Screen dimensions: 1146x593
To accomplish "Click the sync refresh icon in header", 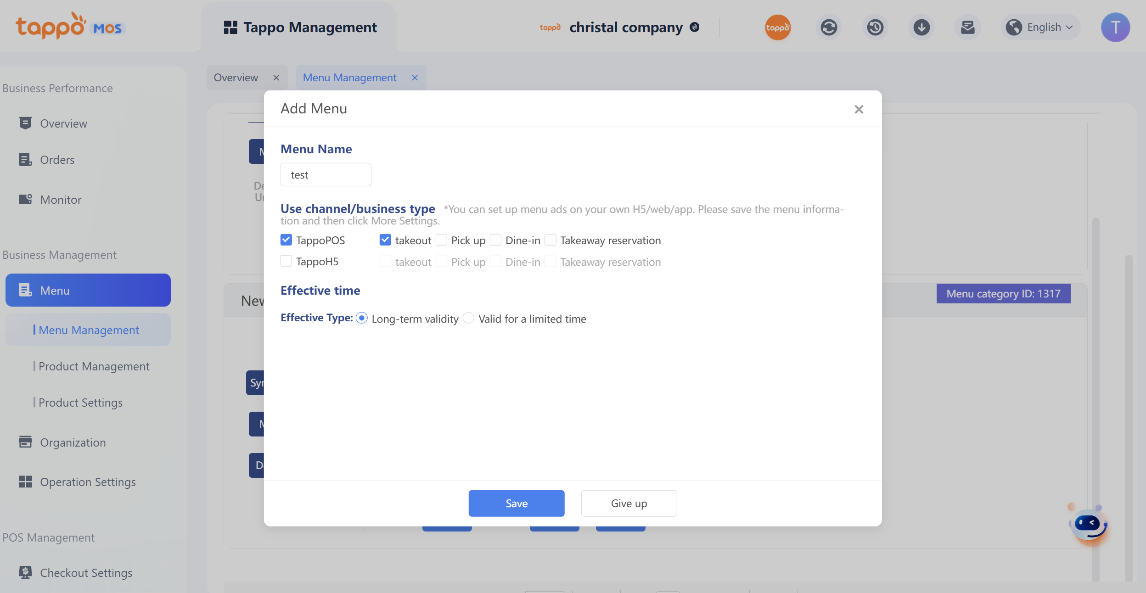I will [x=829, y=28].
